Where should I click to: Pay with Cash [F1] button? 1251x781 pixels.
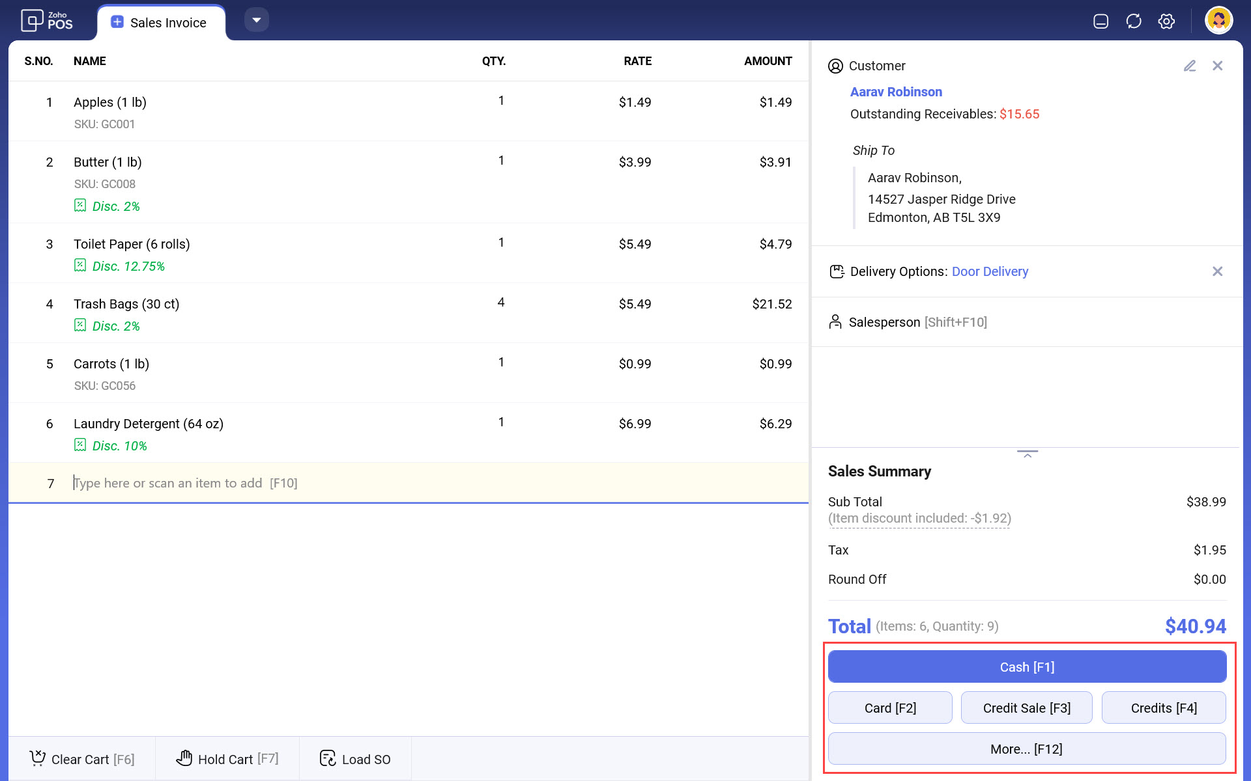point(1026,666)
